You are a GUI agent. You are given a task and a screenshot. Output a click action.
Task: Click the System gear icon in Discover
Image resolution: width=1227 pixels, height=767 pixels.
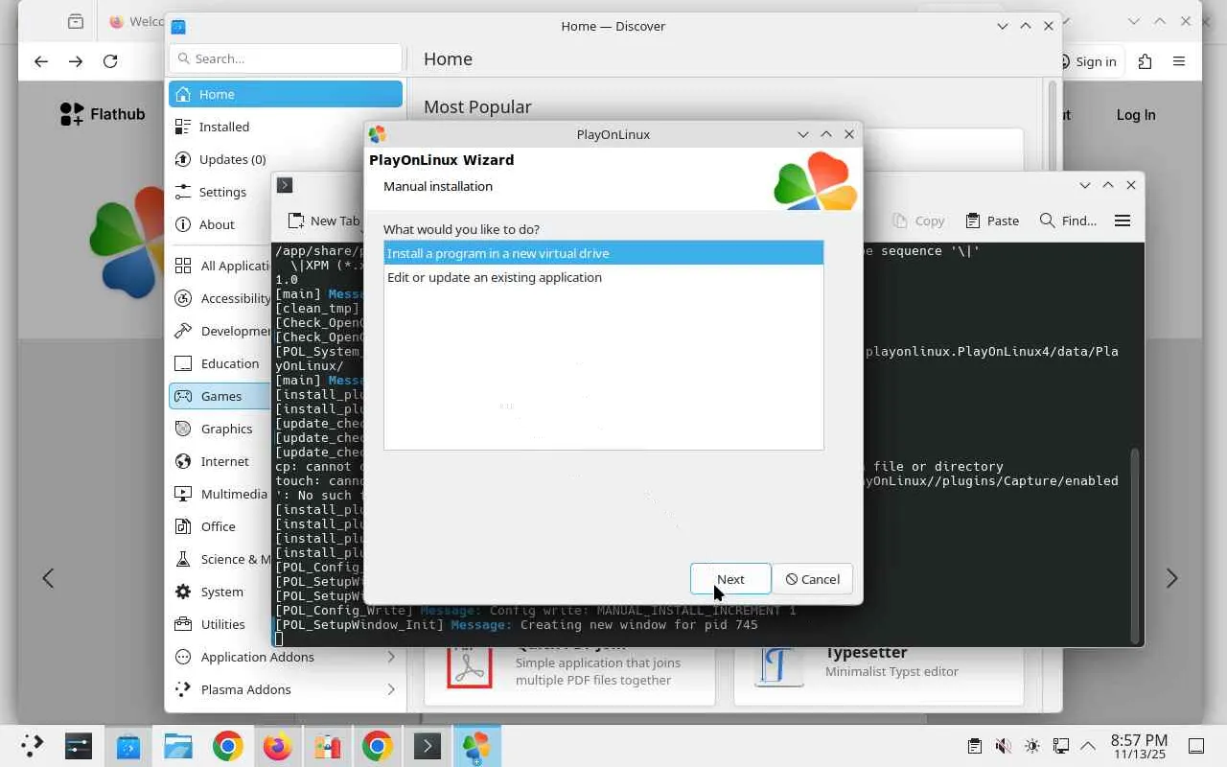tap(183, 592)
